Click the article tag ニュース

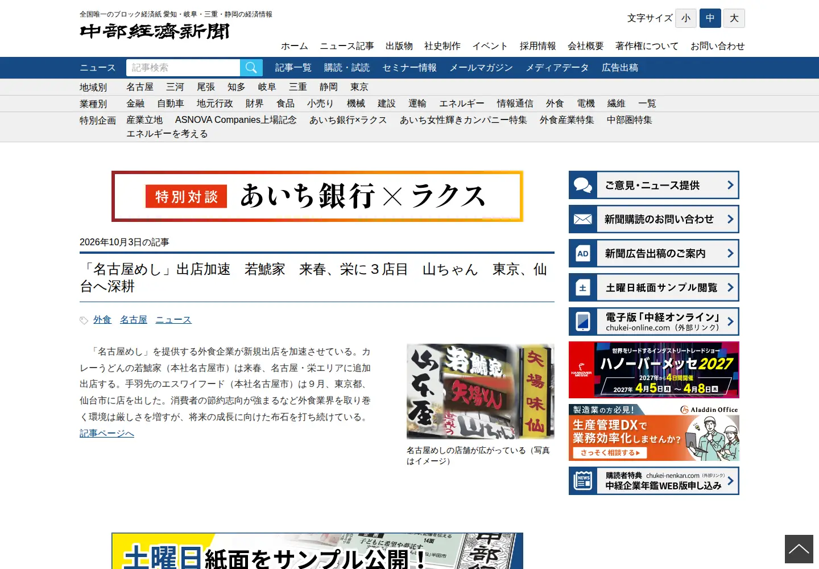click(173, 320)
